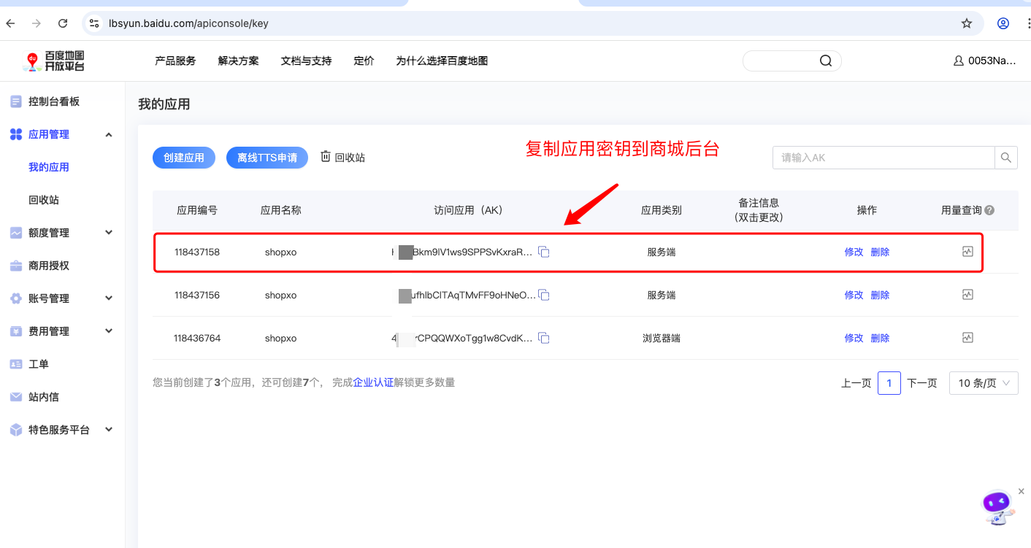The width and height of the screenshot is (1031, 548).
Task: Expand the 额度管理 sidebar section
Action: (109, 233)
